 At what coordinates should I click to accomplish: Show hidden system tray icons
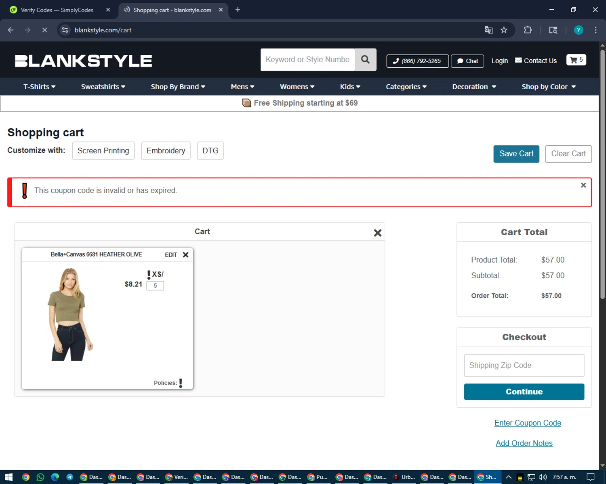[509, 477]
